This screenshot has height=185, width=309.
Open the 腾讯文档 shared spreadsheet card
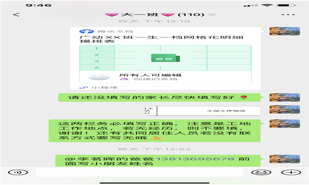pyautogui.click(x=165, y=59)
